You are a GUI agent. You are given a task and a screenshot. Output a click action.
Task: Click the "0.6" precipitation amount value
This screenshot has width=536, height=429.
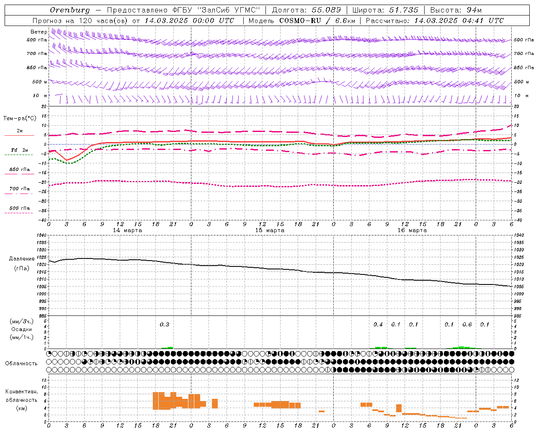[467, 325]
